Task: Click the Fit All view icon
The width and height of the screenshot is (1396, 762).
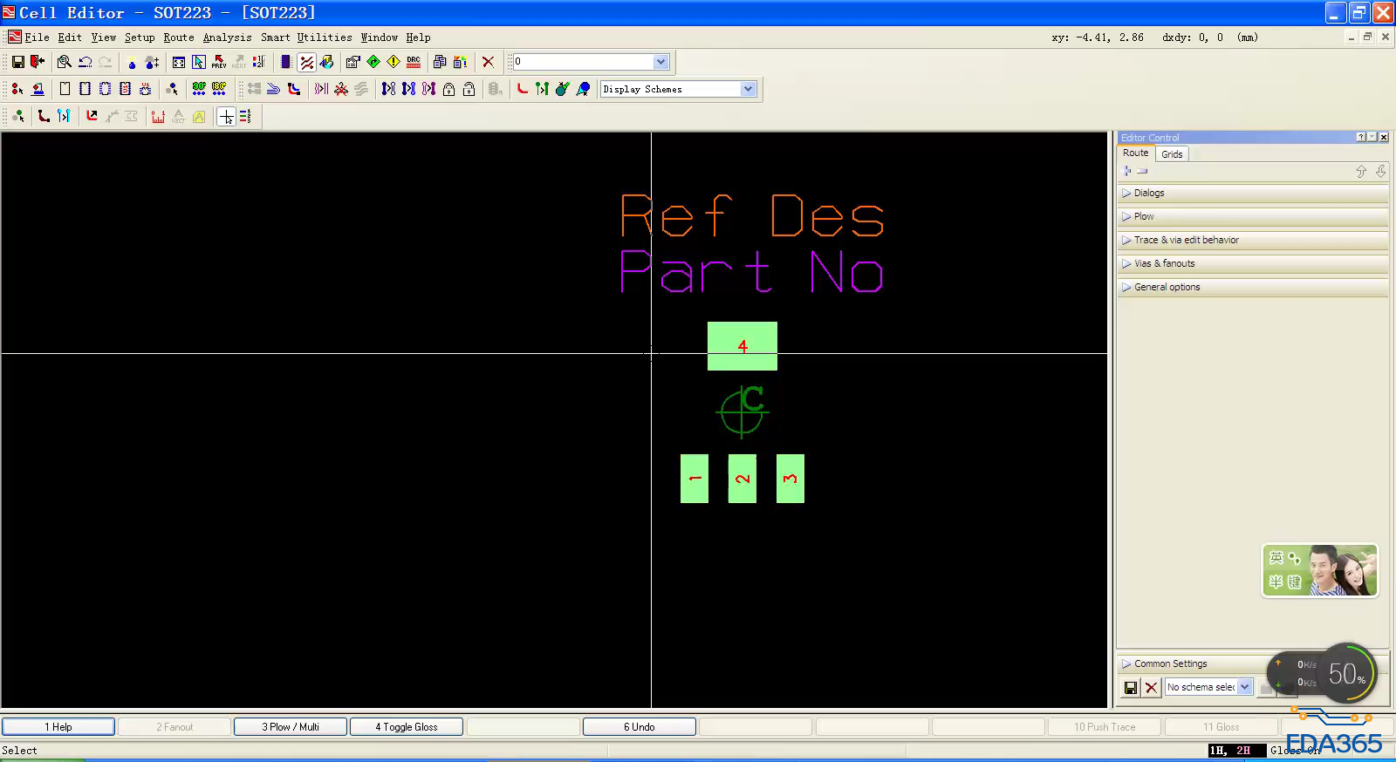Action: point(179,62)
